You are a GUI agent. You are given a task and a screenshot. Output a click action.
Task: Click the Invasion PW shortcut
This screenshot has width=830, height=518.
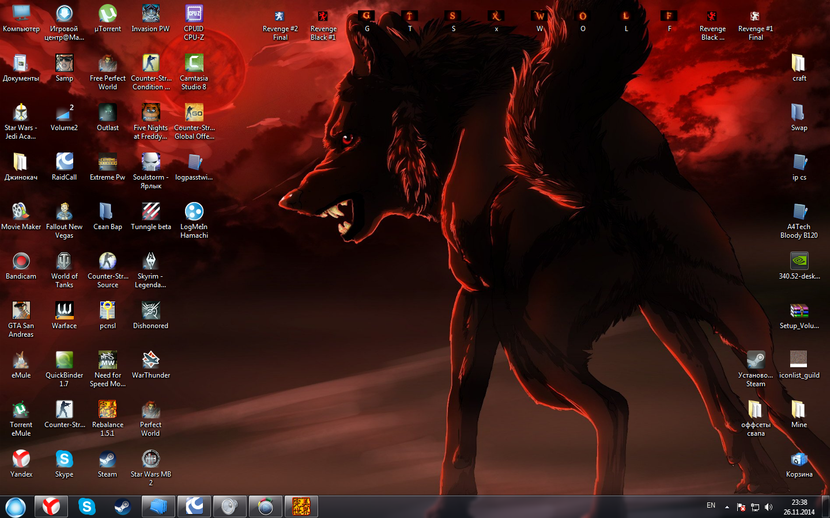(150, 19)
